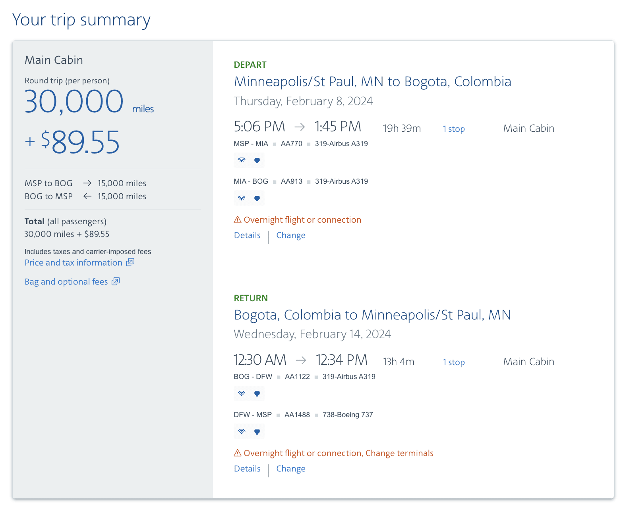This screenshot has height=512, width=627.
Task: Open Bag and optional fees link
Action: (x=66, y=282)
